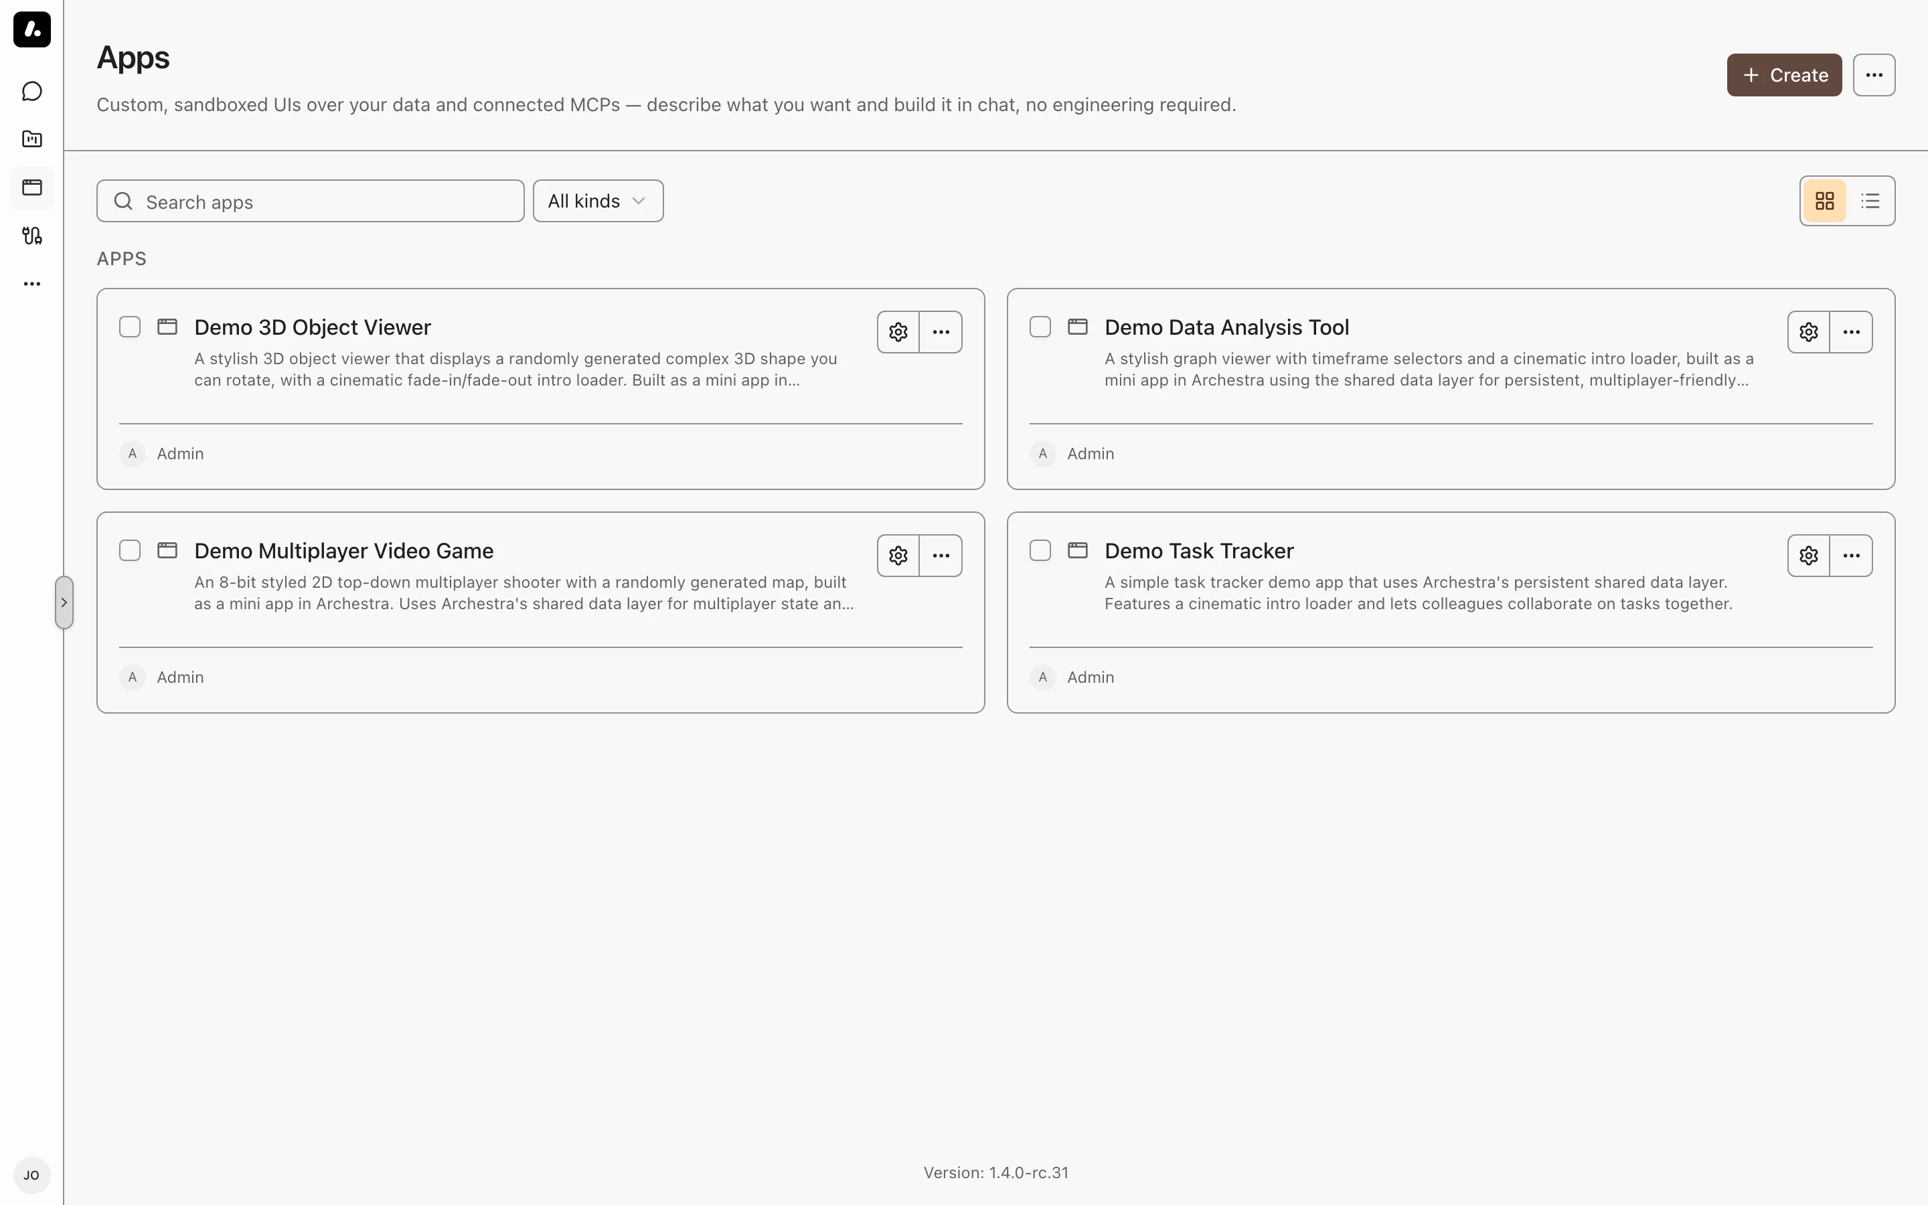Check the Demo Data Analysis Tool checkbox
The width and height of the screenshot is (1928, 1205).
(1040, 327)
